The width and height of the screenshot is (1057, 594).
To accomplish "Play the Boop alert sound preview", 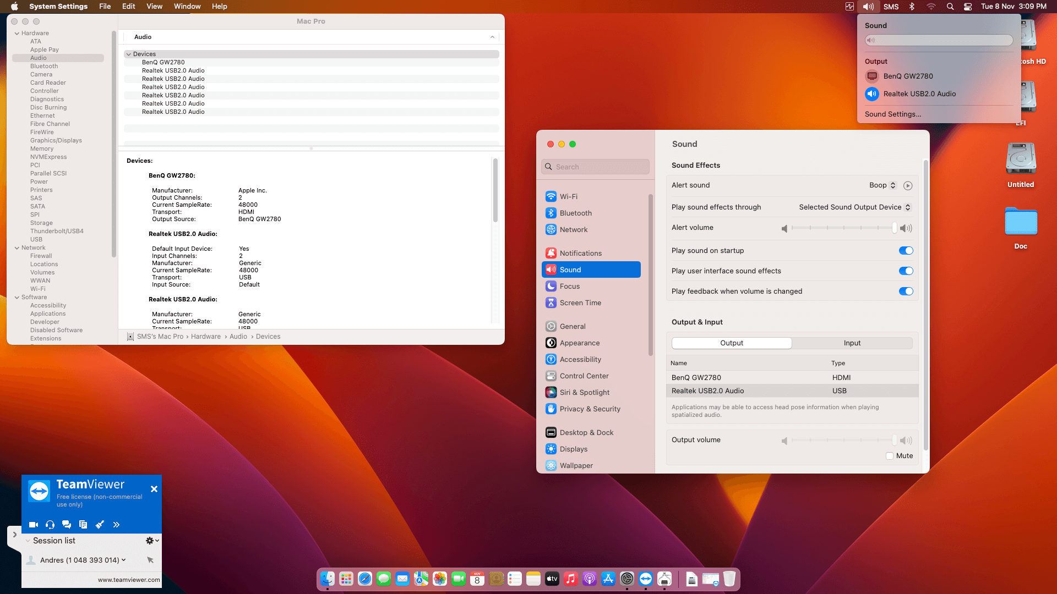I will tap(908, 186).
